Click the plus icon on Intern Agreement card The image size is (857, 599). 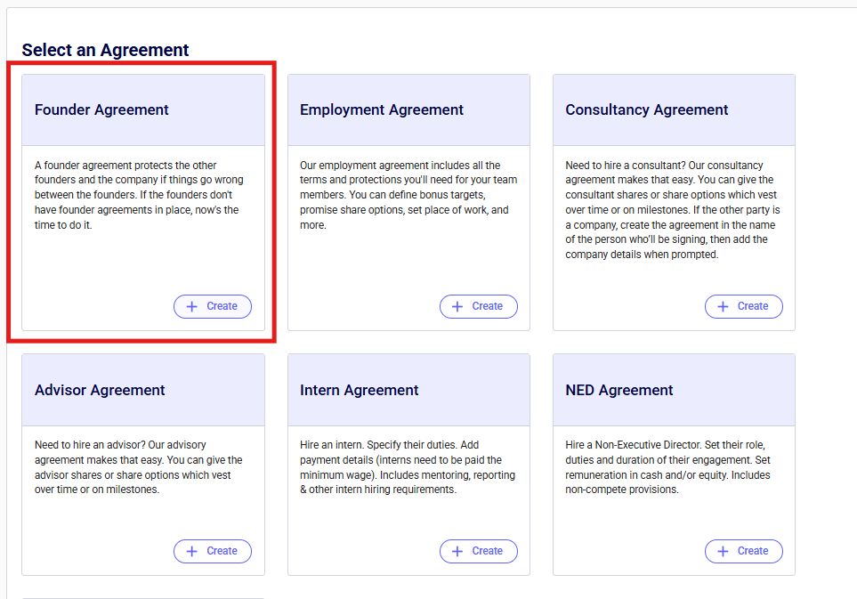click(x=457, y=551)
